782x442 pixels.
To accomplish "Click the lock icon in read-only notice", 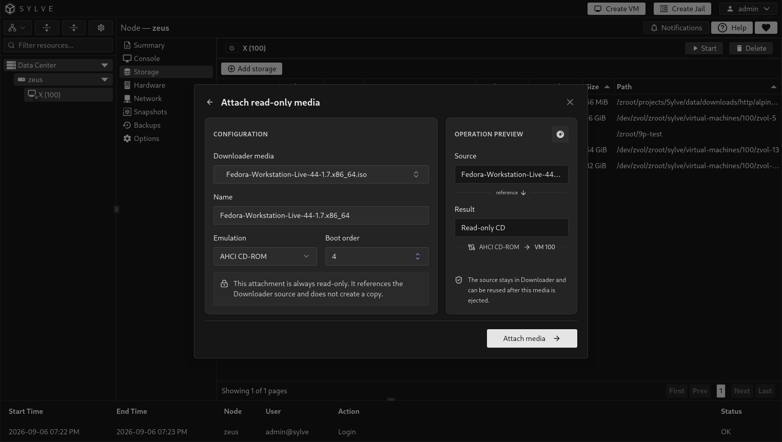I will pos(224,284).
